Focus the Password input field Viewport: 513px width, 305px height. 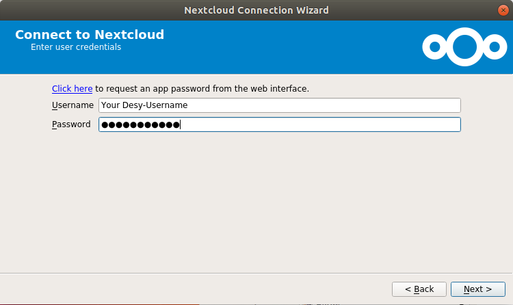tap(279, 124)
